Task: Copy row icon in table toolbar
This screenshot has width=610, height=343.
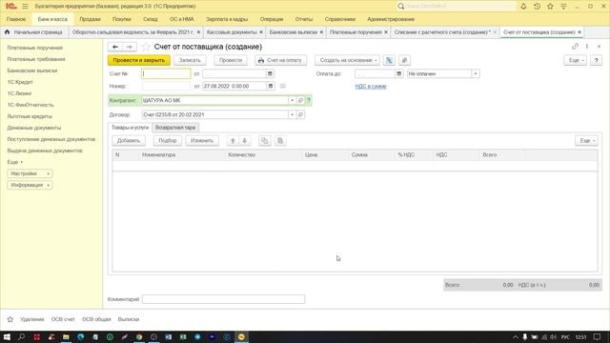Action: [265, 140]
